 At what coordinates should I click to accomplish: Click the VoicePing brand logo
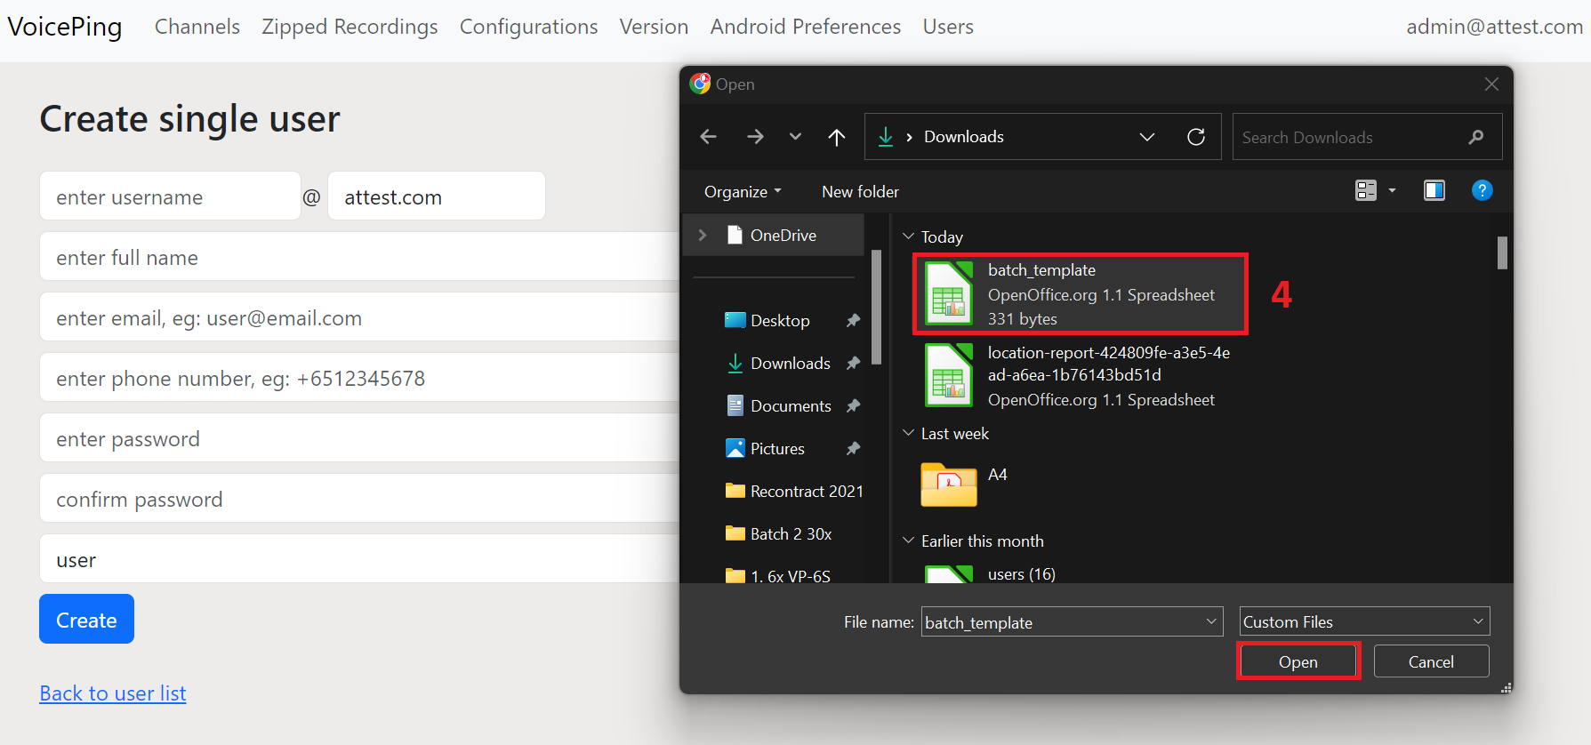tap(65, 27)
